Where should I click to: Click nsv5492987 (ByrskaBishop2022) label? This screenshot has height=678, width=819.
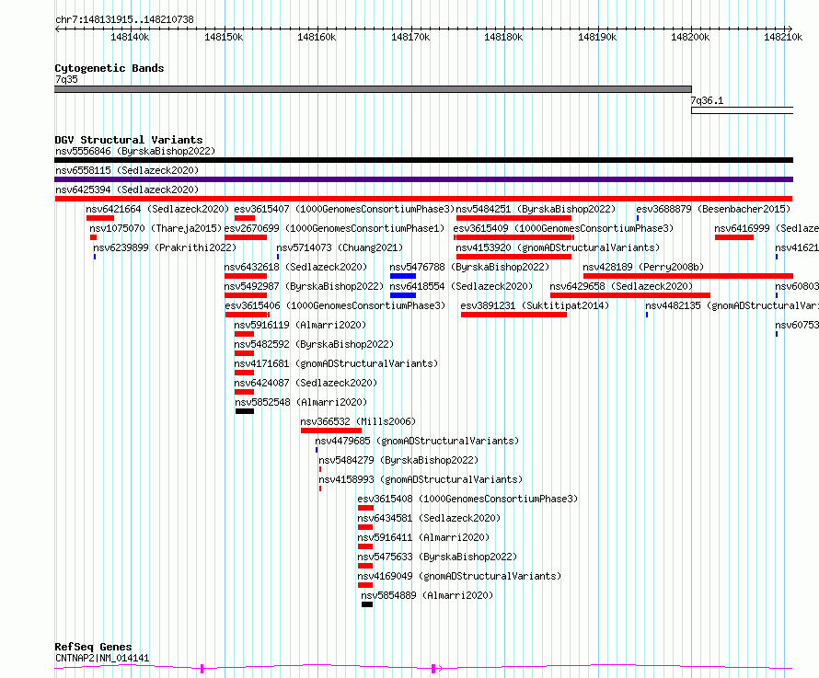(304, 286)
